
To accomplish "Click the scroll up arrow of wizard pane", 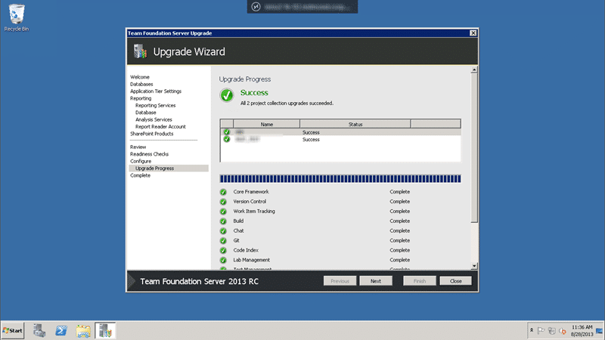I will coord(474,70).
